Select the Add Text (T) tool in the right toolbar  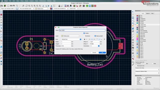133,50
